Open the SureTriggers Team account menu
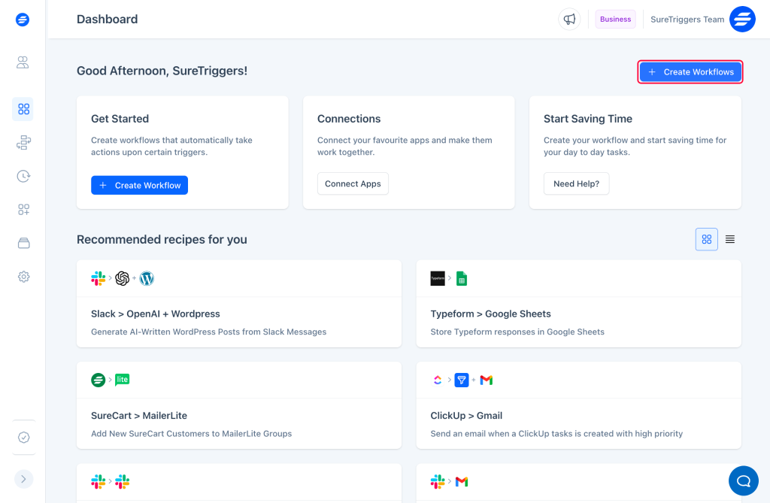 pyautogui.click(x=687, y=19)
